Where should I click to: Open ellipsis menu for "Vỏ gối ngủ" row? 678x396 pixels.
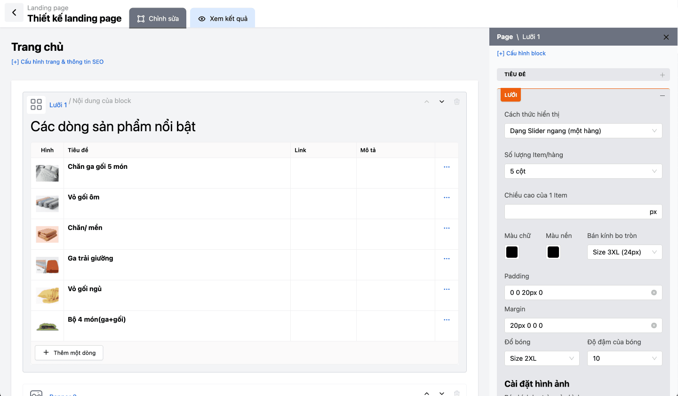click(x=446, y=288)
